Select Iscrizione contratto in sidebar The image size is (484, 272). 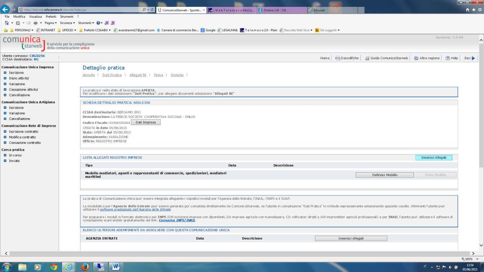click(23, 131)
